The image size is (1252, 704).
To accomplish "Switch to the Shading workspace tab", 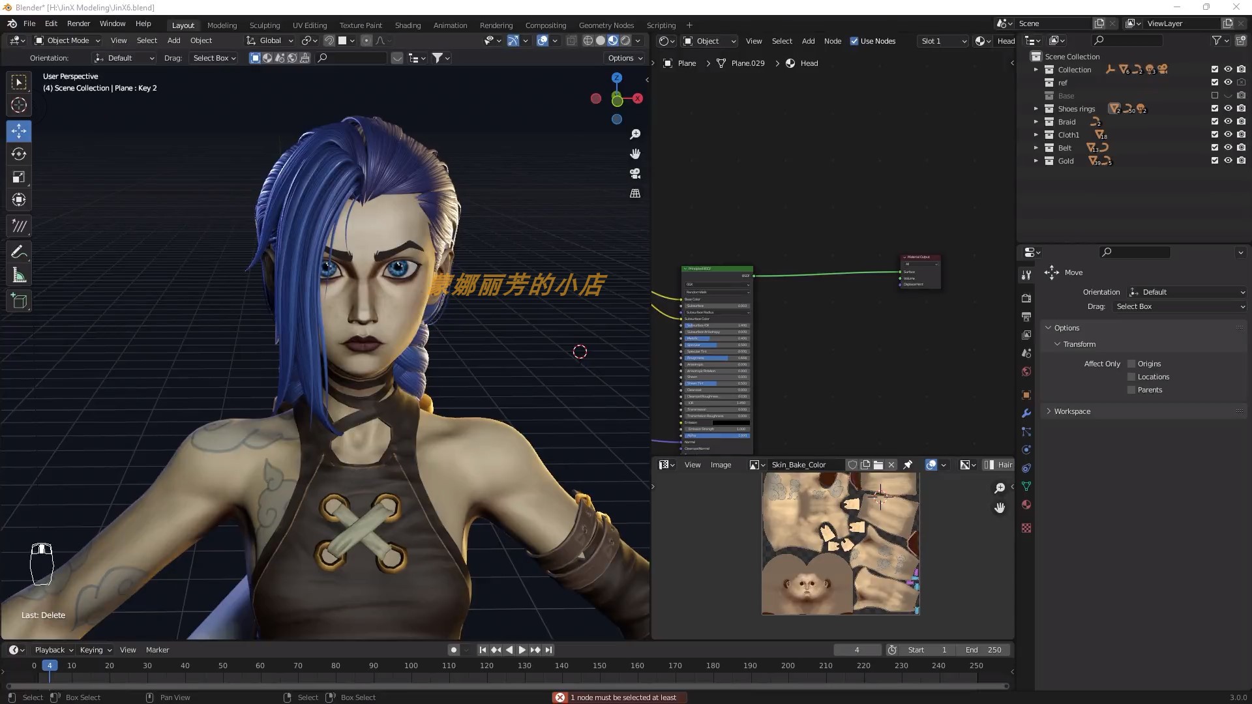I will [x=408, y=25].
